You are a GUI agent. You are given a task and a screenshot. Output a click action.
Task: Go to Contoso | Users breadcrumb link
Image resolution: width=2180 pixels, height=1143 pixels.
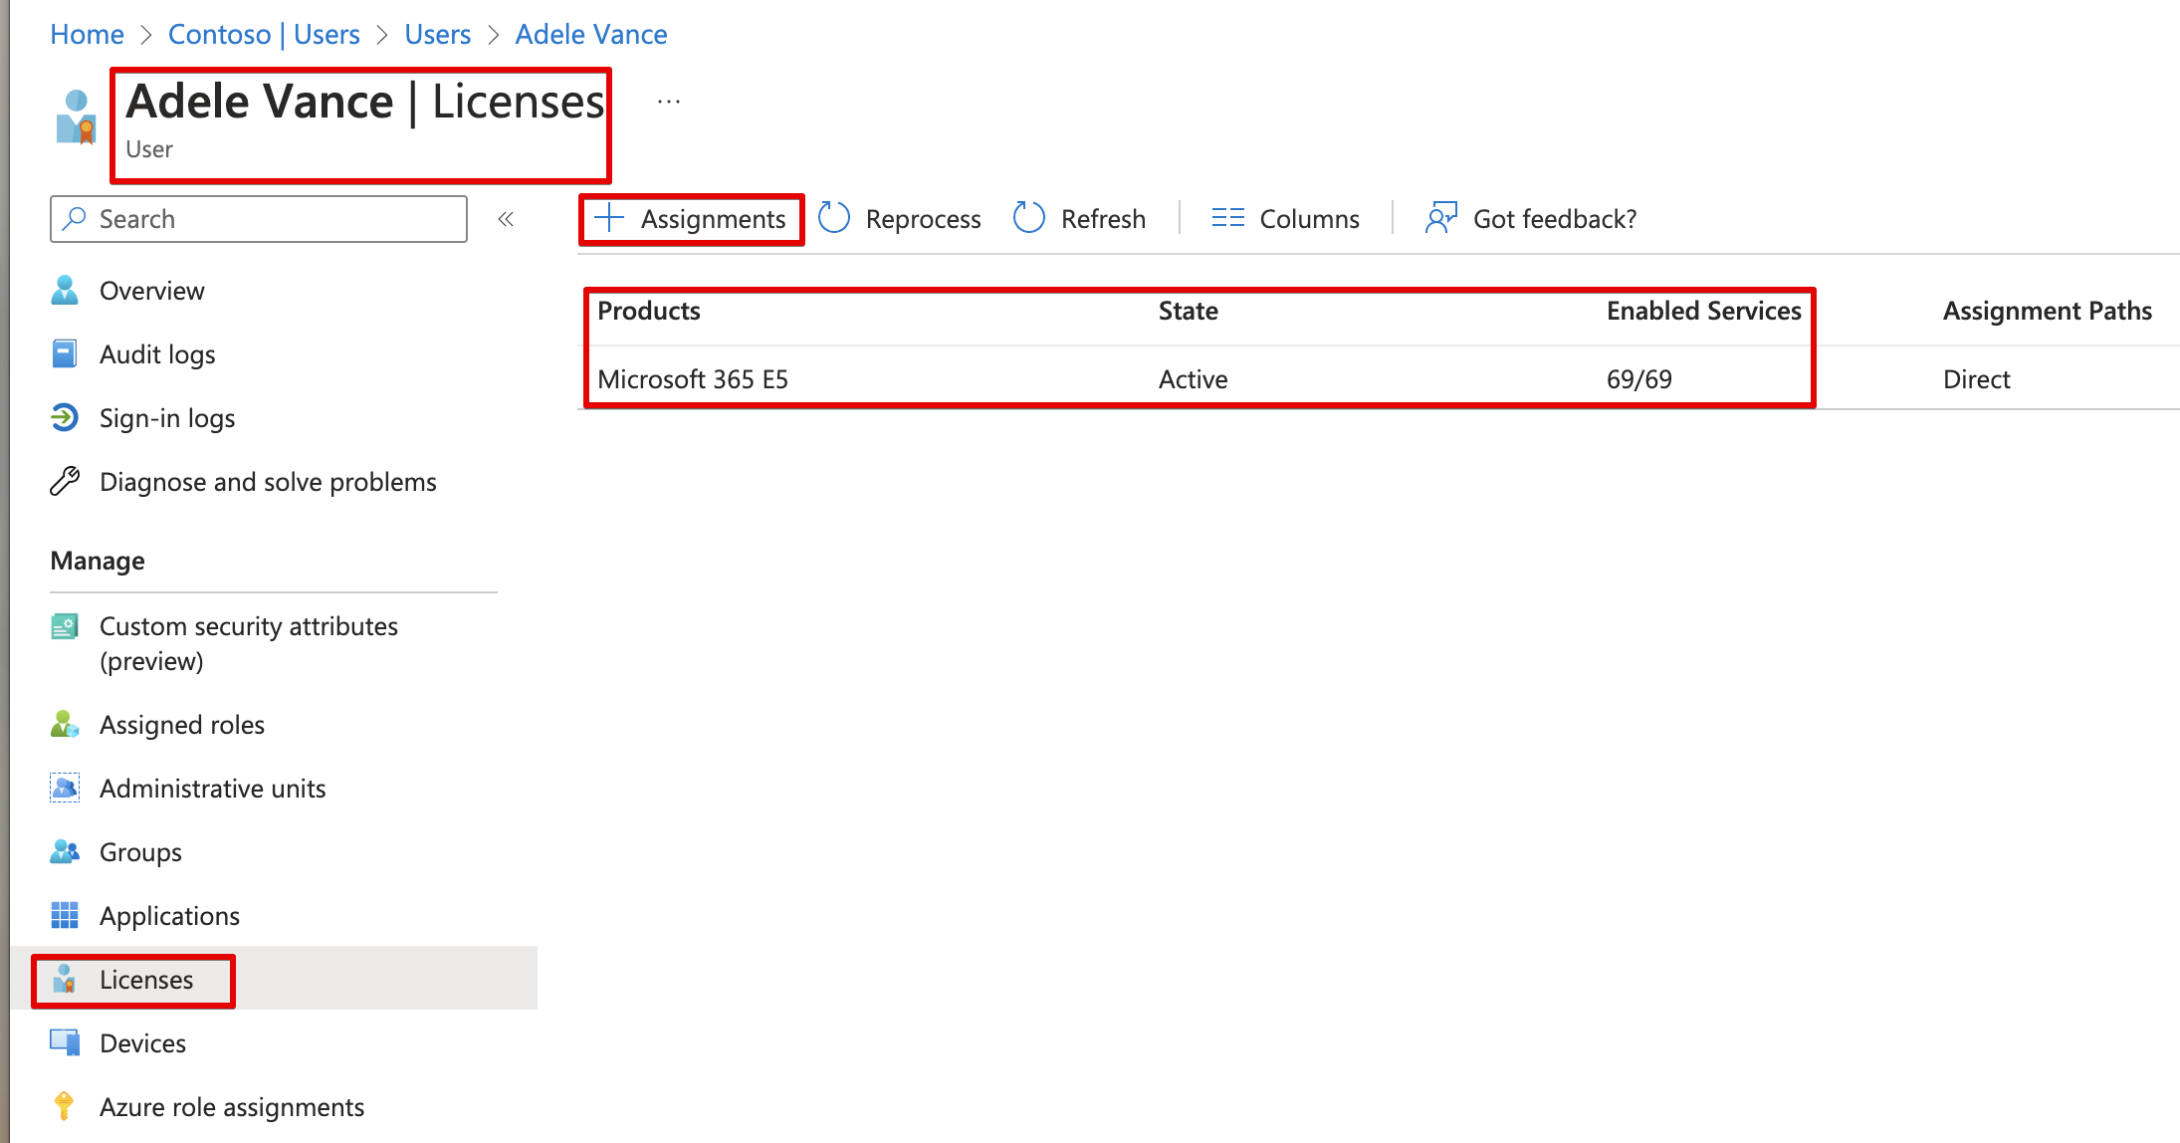point(264,35)
